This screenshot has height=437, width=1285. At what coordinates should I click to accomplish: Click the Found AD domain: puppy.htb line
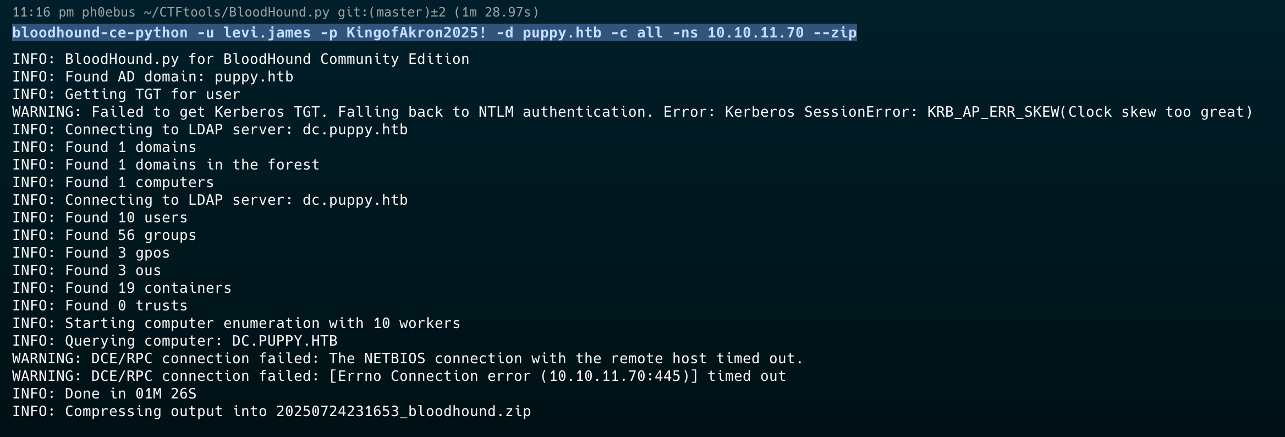tap(153, 77)
